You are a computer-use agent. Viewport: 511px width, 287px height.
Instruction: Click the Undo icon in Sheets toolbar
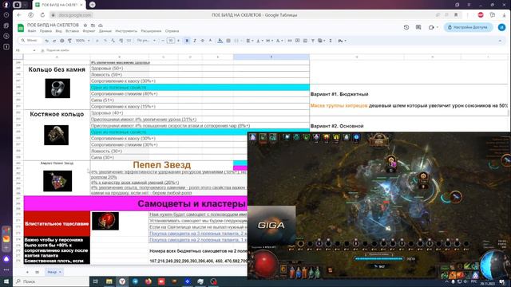click(46, 41)
